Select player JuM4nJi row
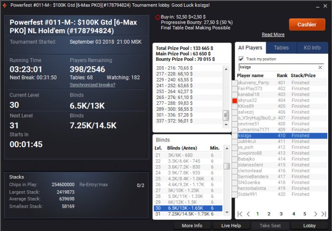Image resolution: width=332 pixels, height=231 pixels. [282, 142]
